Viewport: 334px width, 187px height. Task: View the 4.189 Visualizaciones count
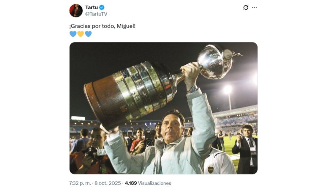pos(148,183)
